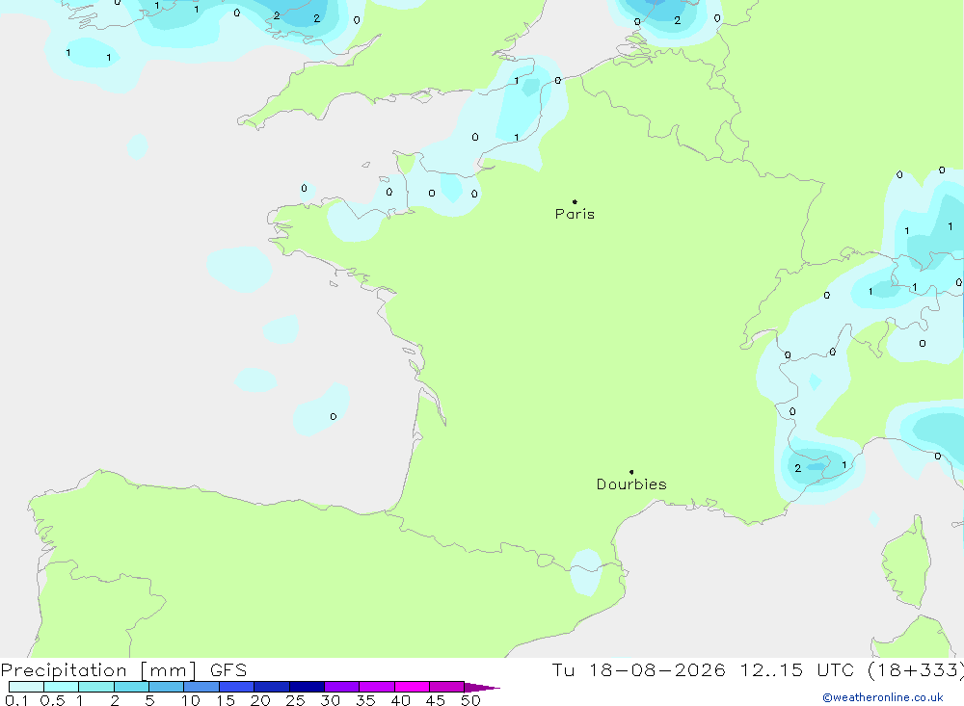This screenshot has height=706, width=964.
Task: Click the legend scale label '45'
Action: tap(436, 700)
